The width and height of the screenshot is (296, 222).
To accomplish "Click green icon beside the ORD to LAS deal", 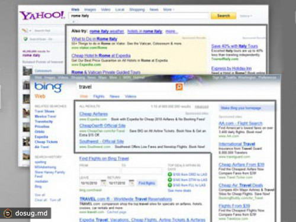I will tap(170, 175).
